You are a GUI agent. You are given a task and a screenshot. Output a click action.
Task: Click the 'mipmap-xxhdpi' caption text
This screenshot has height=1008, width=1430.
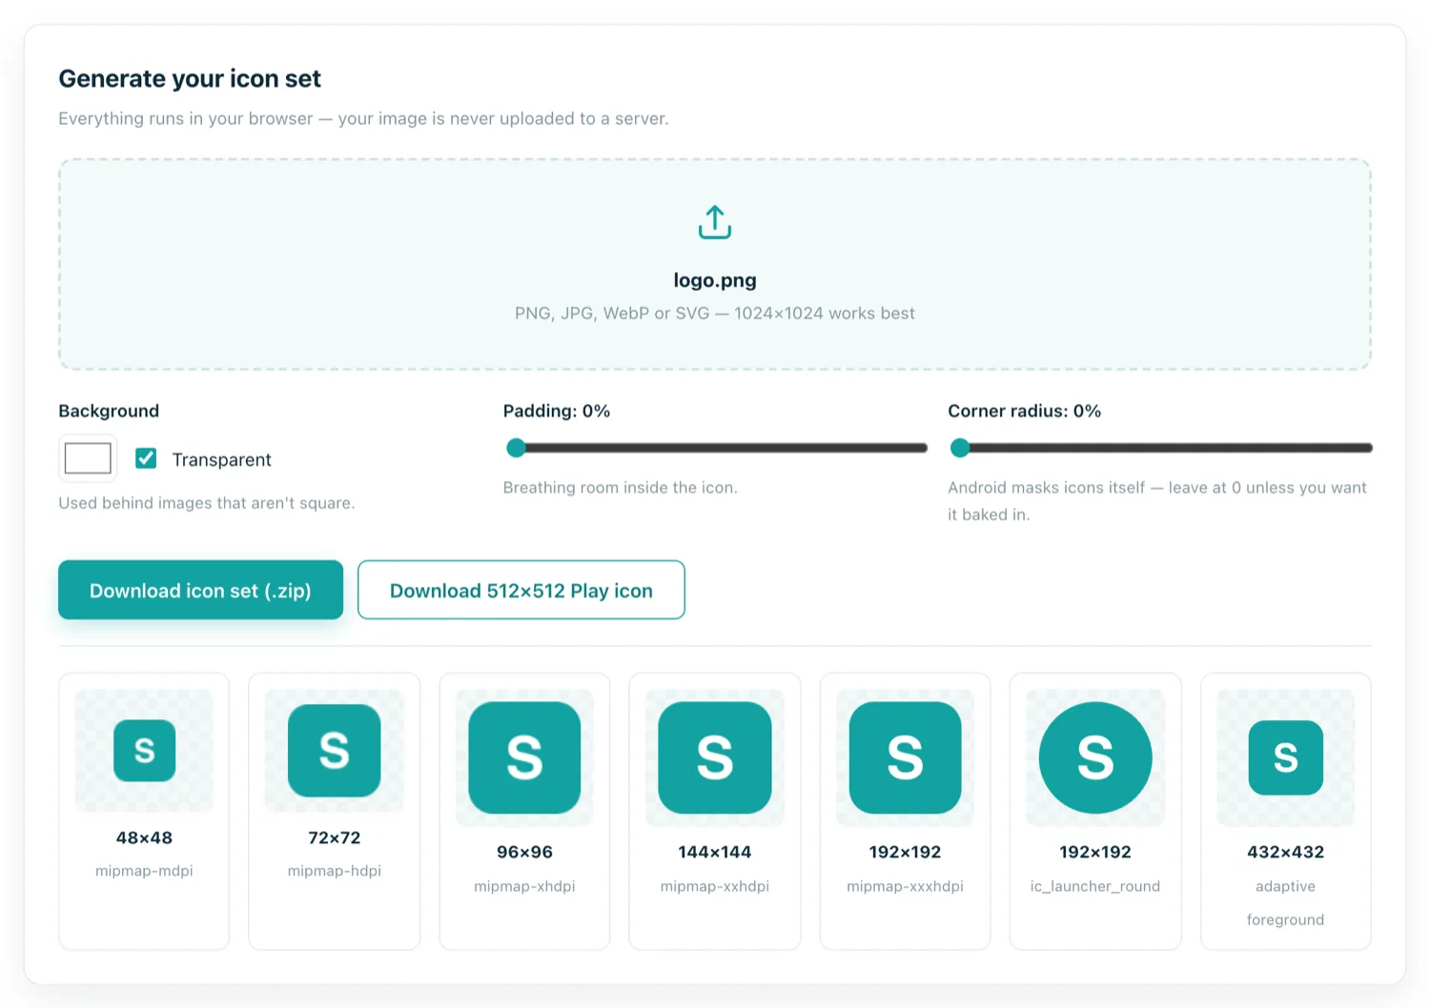click(715, 886)
